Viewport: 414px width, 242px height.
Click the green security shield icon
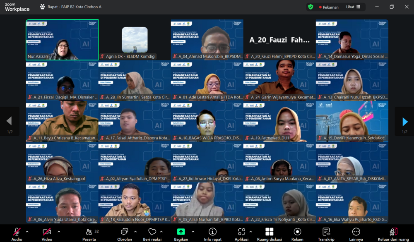(x=310, y=7)
